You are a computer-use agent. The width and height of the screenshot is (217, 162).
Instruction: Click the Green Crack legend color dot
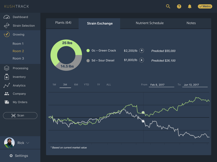88,51
